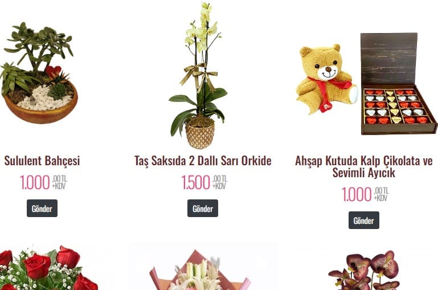Open the red roses bouquet thumbnail
The image size is (438, 290).
[49, 268]
